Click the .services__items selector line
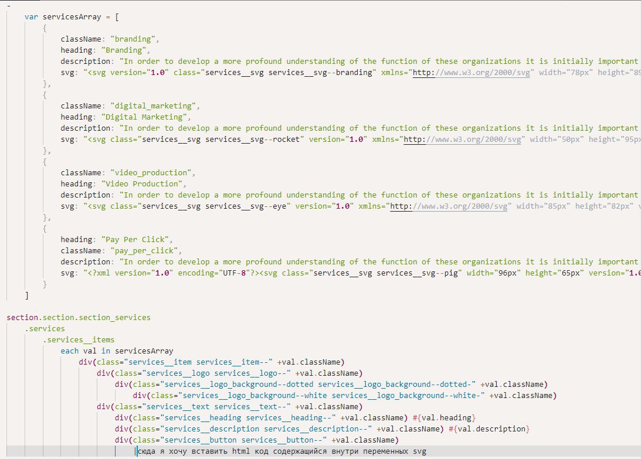Viewport: 641px width, 459px height. (79, 340)
